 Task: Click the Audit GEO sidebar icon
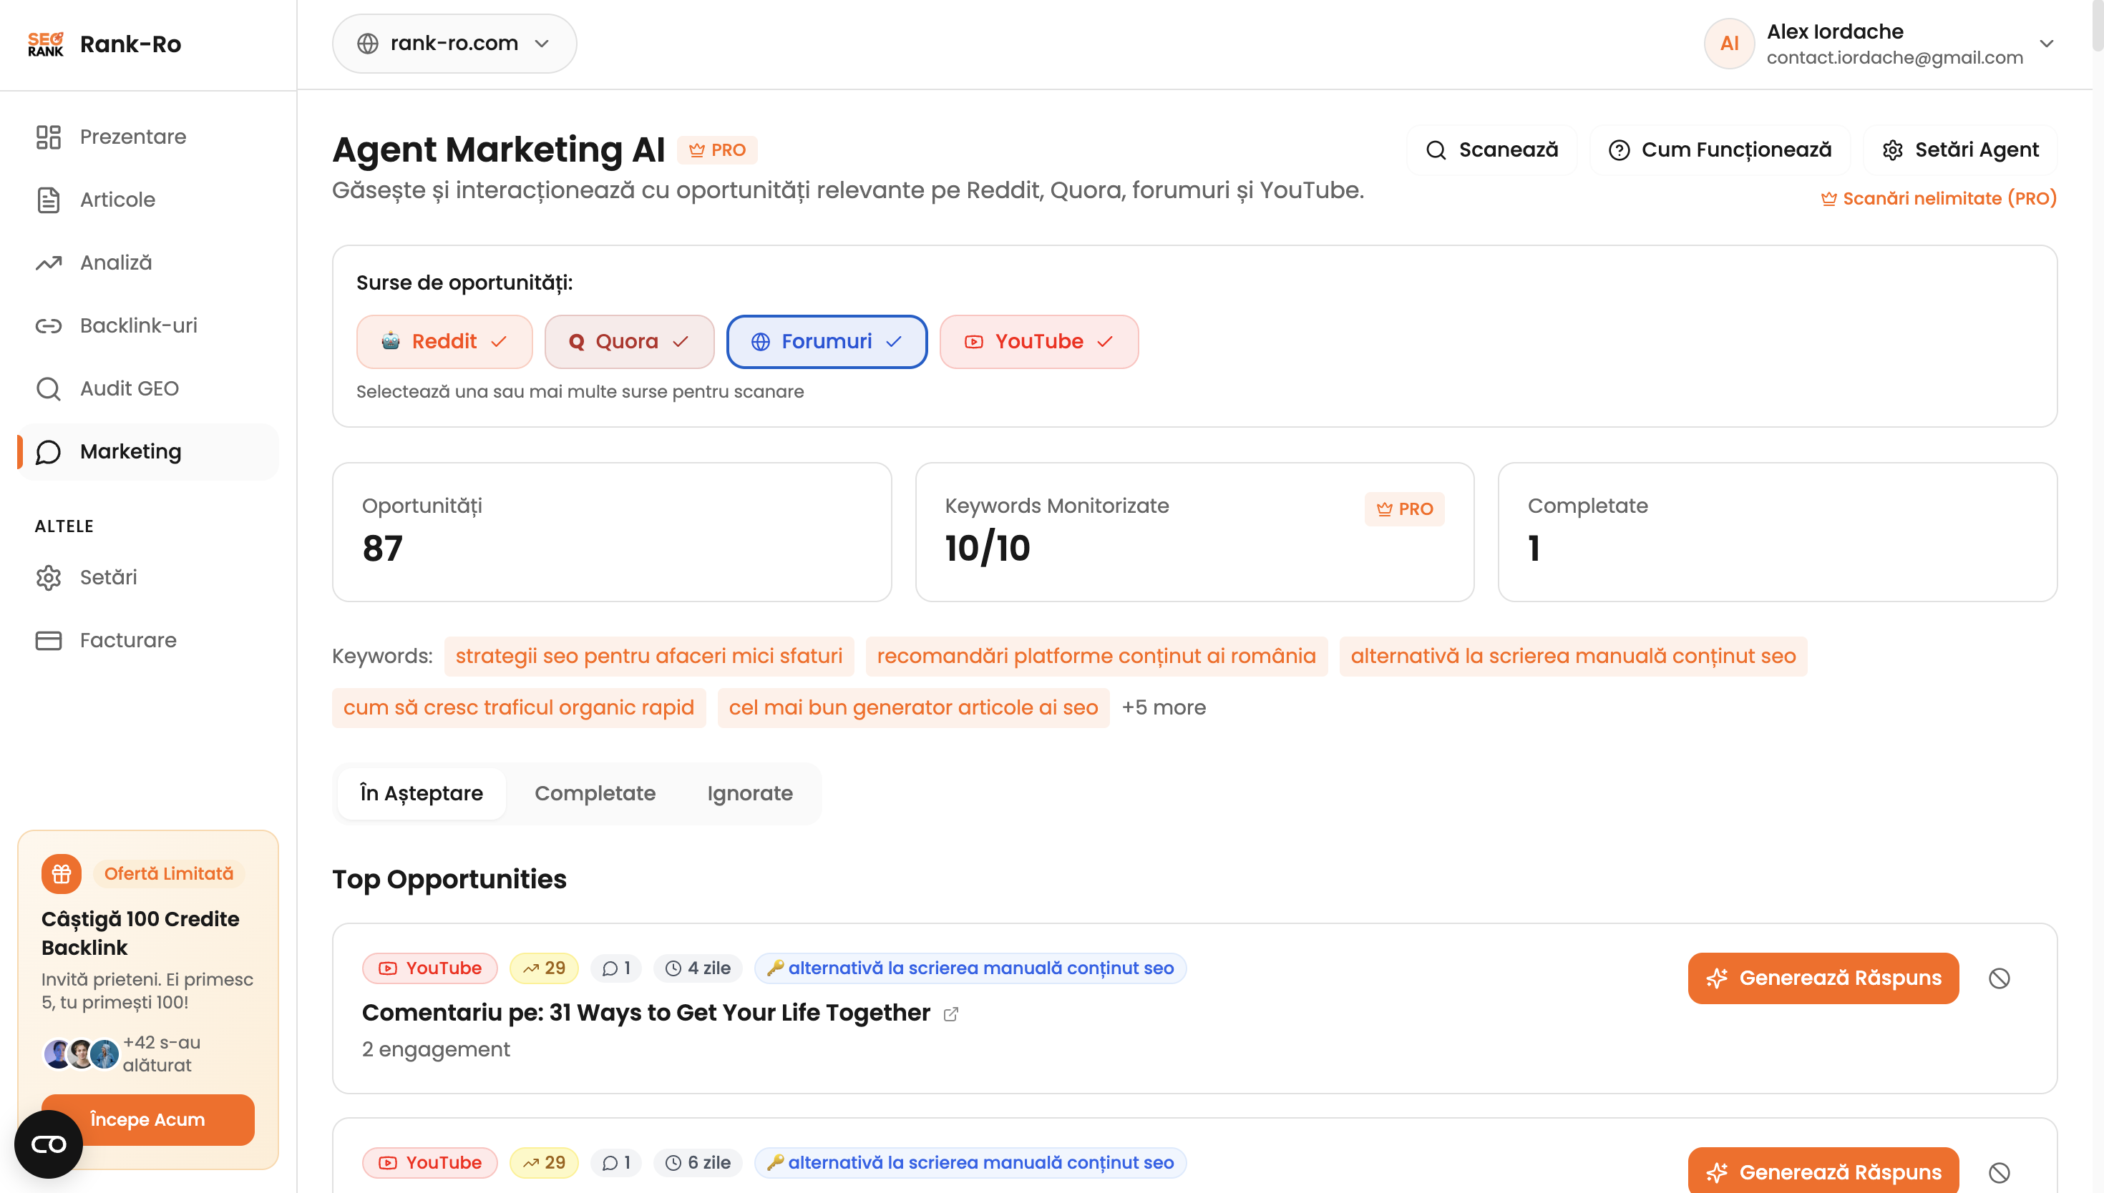(x=49, y=388)
